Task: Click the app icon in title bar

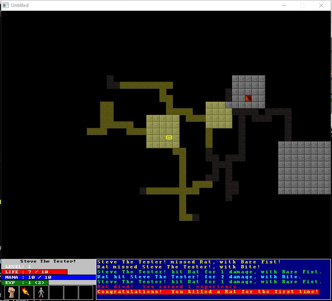Action: coord(6,5)
